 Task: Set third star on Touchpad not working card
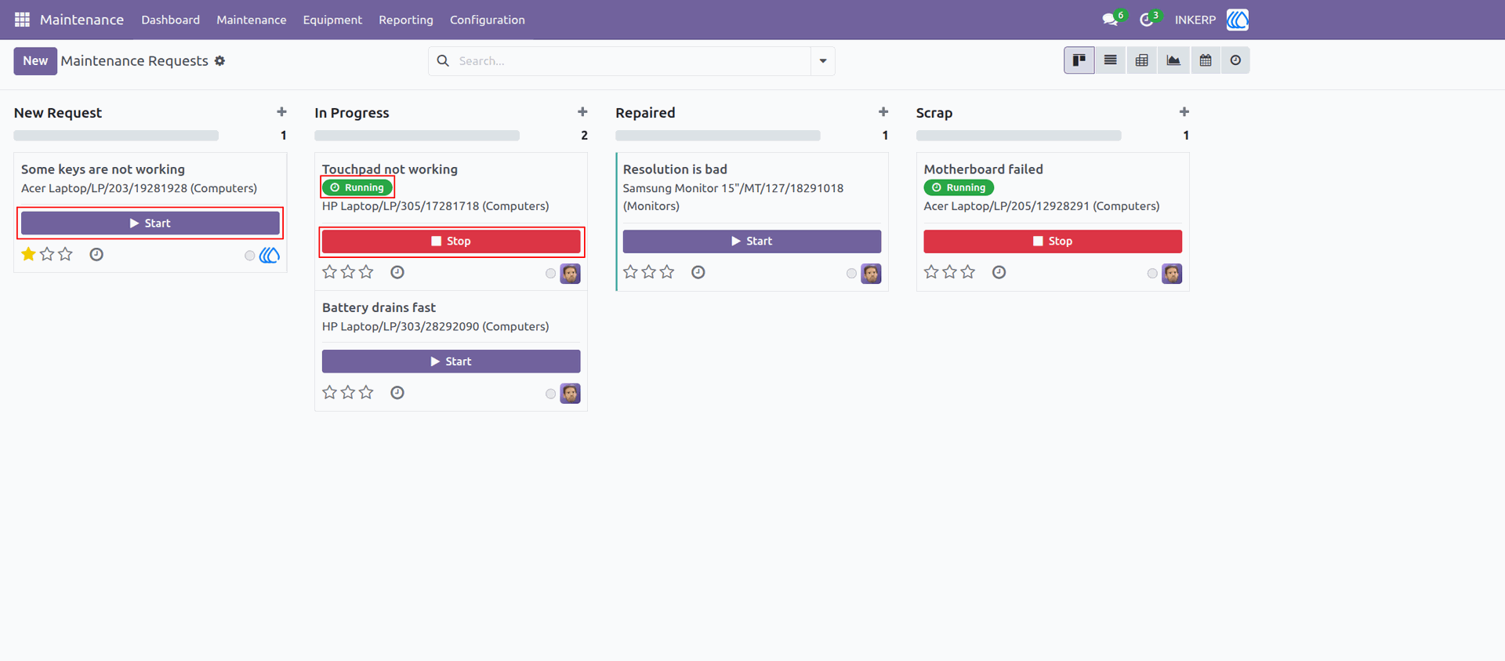366,272
